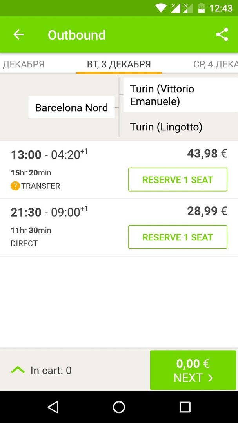Select Barcelona Nord departure station
238x423 pixels.
click(71, 107)
